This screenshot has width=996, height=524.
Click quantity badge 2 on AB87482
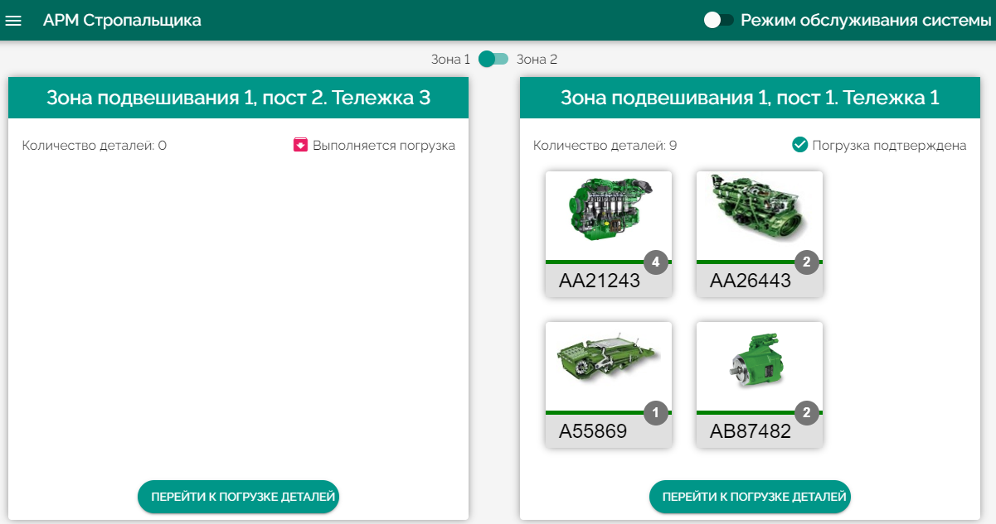point(807,413)
